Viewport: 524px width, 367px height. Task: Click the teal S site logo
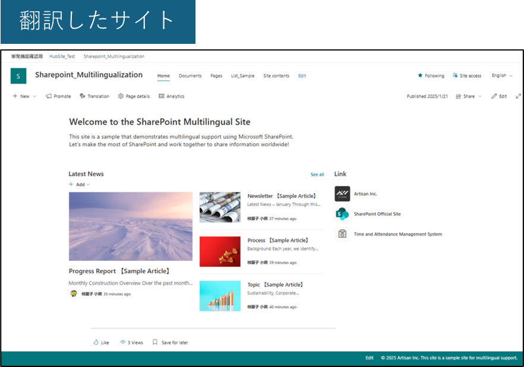click(x=18, y=76)
